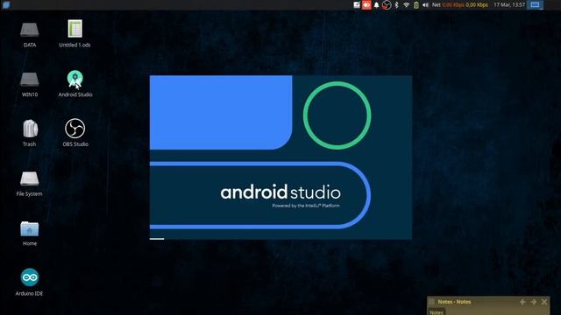The height and width of the screenshot is (315, 561).
Task: Click the plus icon in the Notes title bar
Action: (522, 302)
